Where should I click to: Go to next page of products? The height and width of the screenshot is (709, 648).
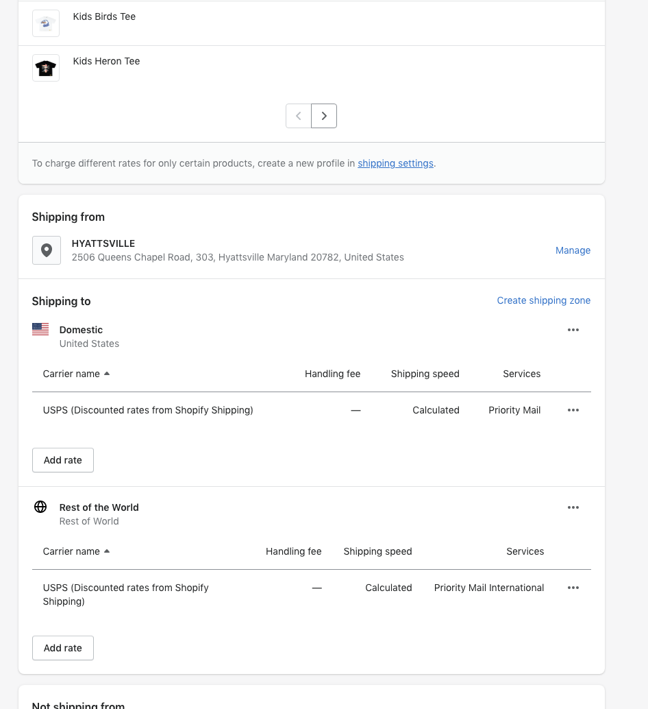(324, 116)
